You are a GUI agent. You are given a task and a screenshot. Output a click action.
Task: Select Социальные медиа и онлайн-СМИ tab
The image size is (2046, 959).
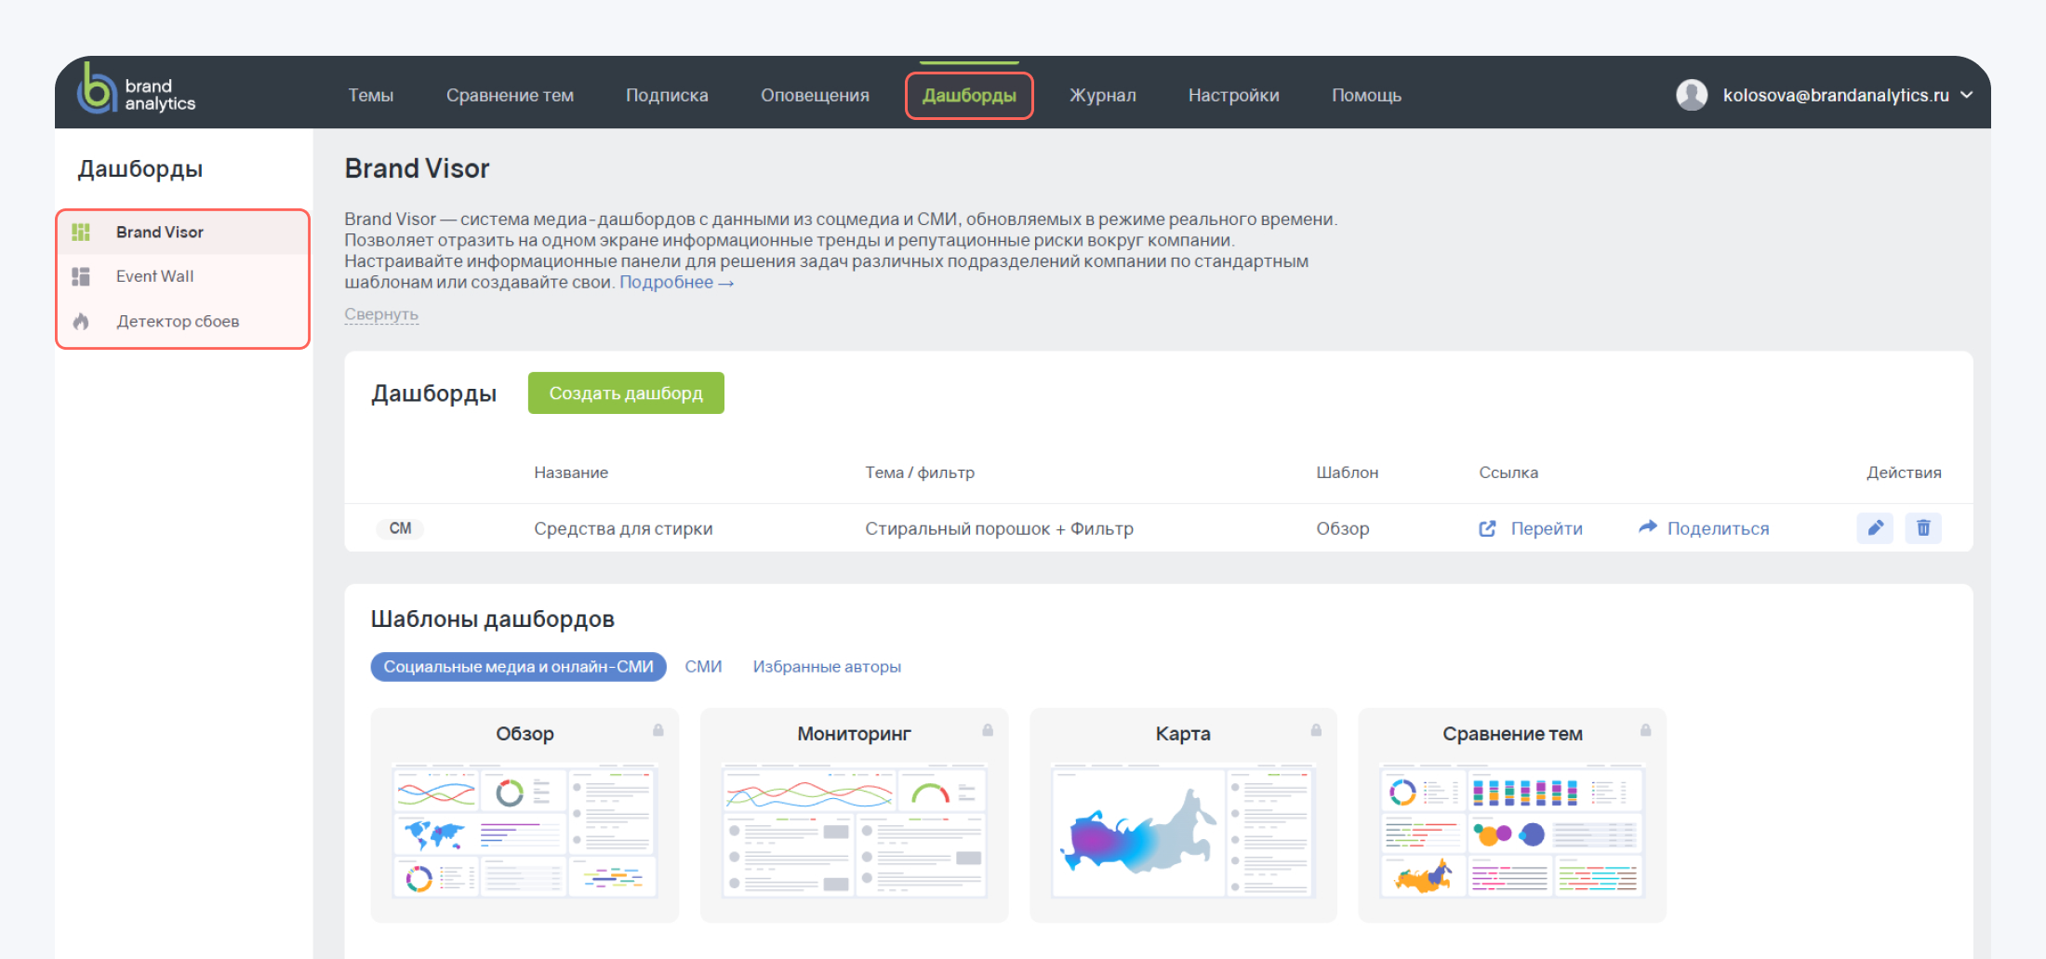(518, 667)
